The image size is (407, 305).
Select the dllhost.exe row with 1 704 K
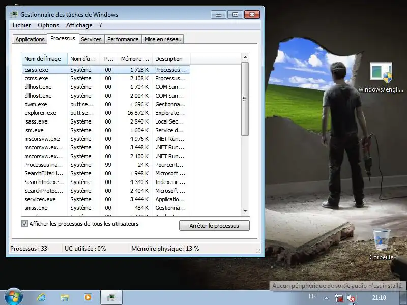coord(106,87)
